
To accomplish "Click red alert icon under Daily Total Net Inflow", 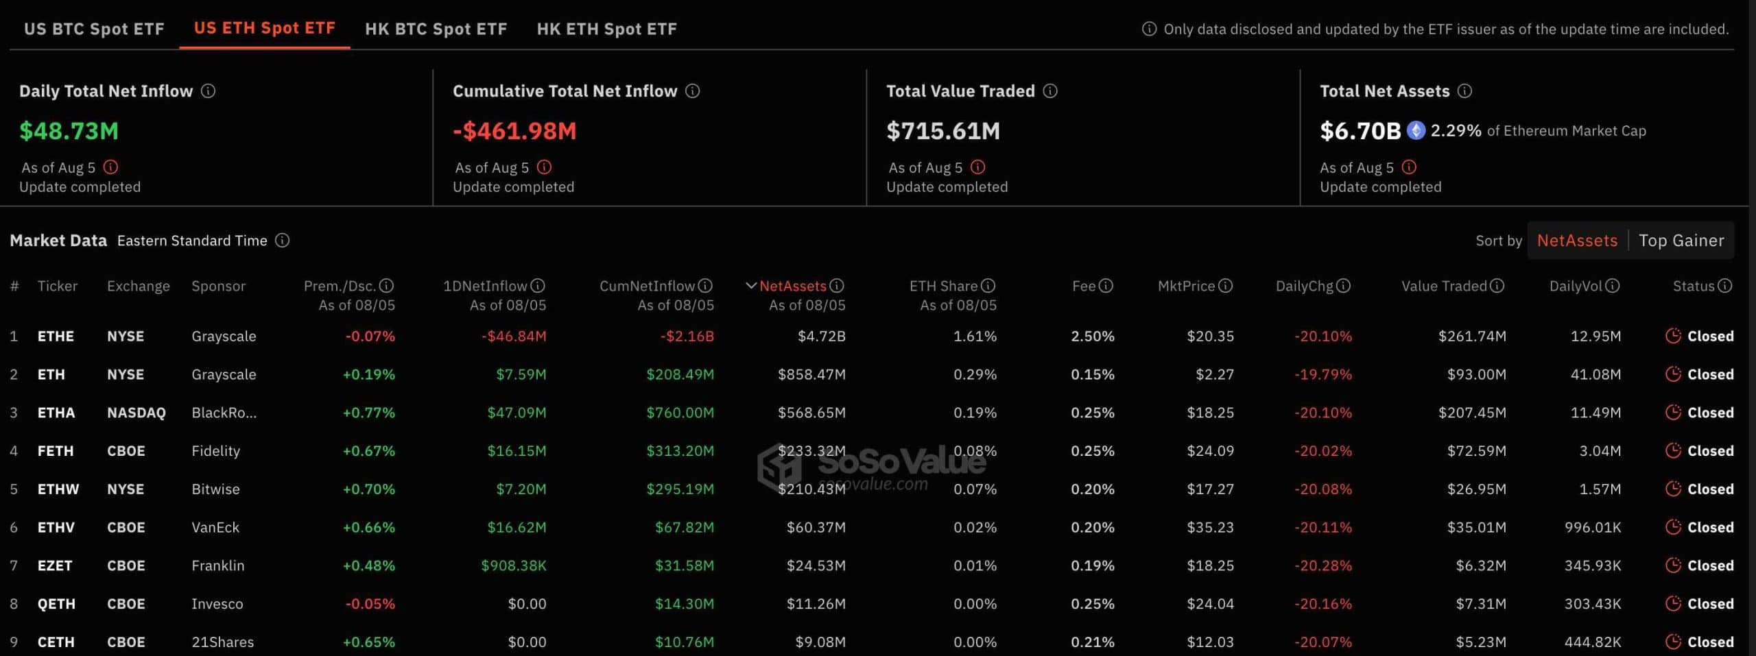I will tap(110, 167).
